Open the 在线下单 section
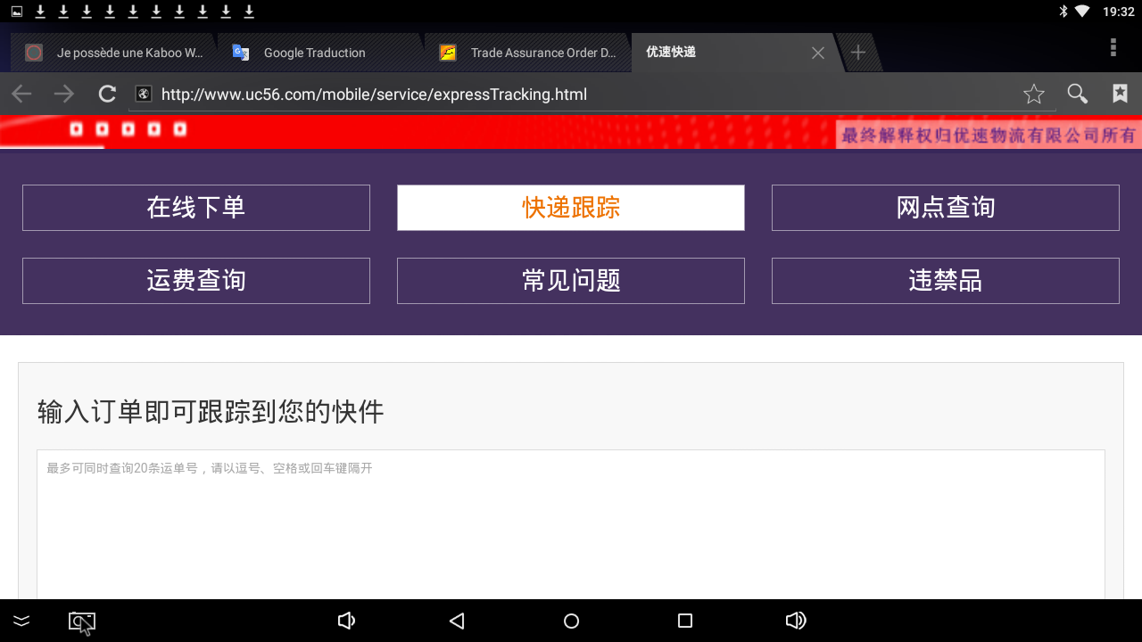Viewport: 1142px width, 642px height. 196,208
